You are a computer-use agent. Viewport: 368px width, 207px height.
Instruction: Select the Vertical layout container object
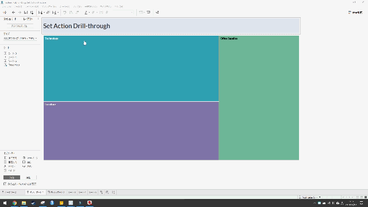[x=10, y=162]
